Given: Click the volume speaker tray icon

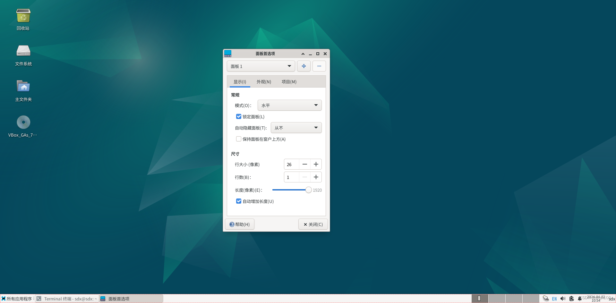Looking at the screenshot, I should tap(563, 299).
